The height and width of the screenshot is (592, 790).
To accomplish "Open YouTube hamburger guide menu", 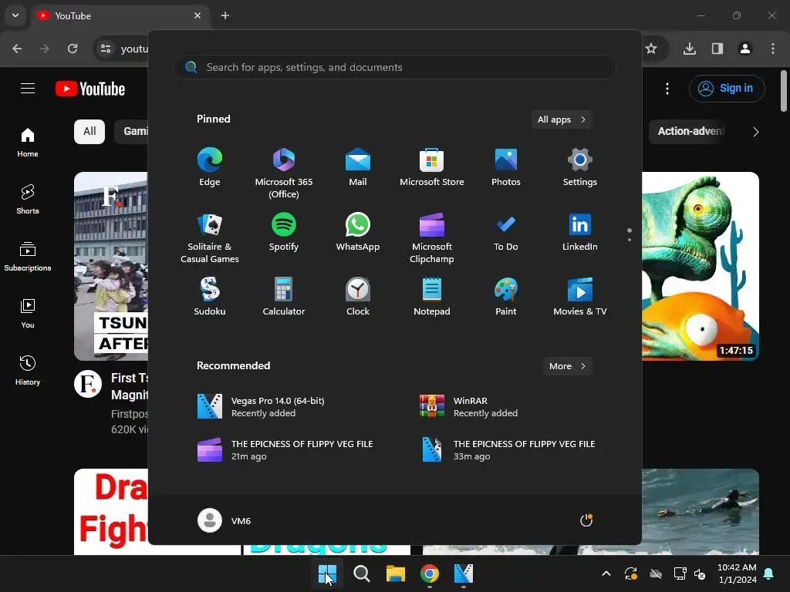I will click(x=28, y=89).
